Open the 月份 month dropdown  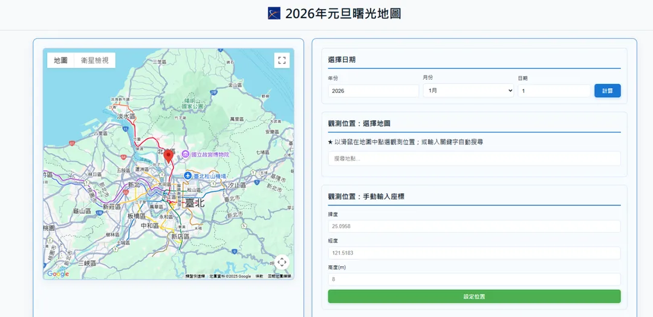pyautogui.click(x=468, y=91)
